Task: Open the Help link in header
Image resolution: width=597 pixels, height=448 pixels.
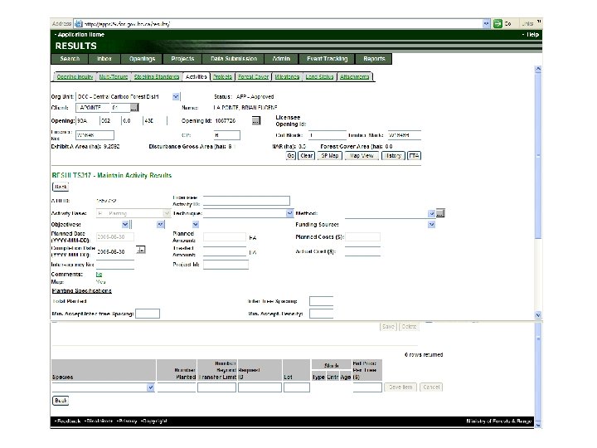Action: point(531,35)
